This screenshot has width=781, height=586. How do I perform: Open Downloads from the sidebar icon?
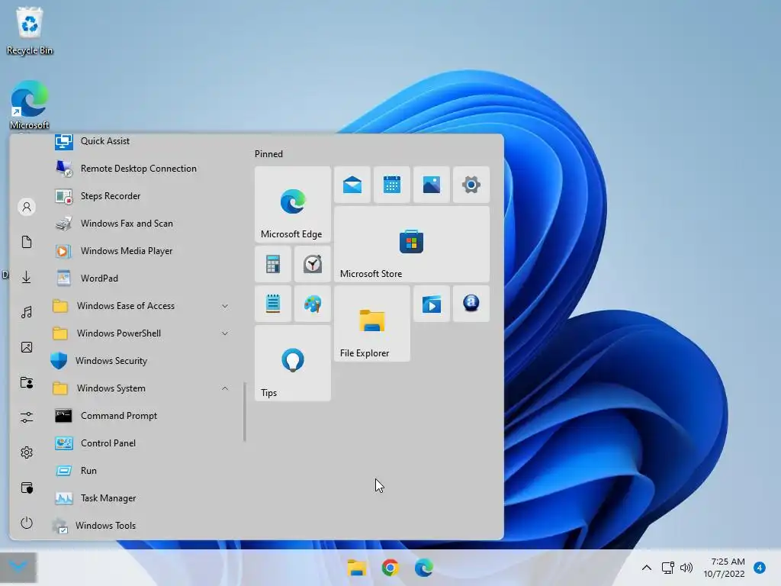27,277
